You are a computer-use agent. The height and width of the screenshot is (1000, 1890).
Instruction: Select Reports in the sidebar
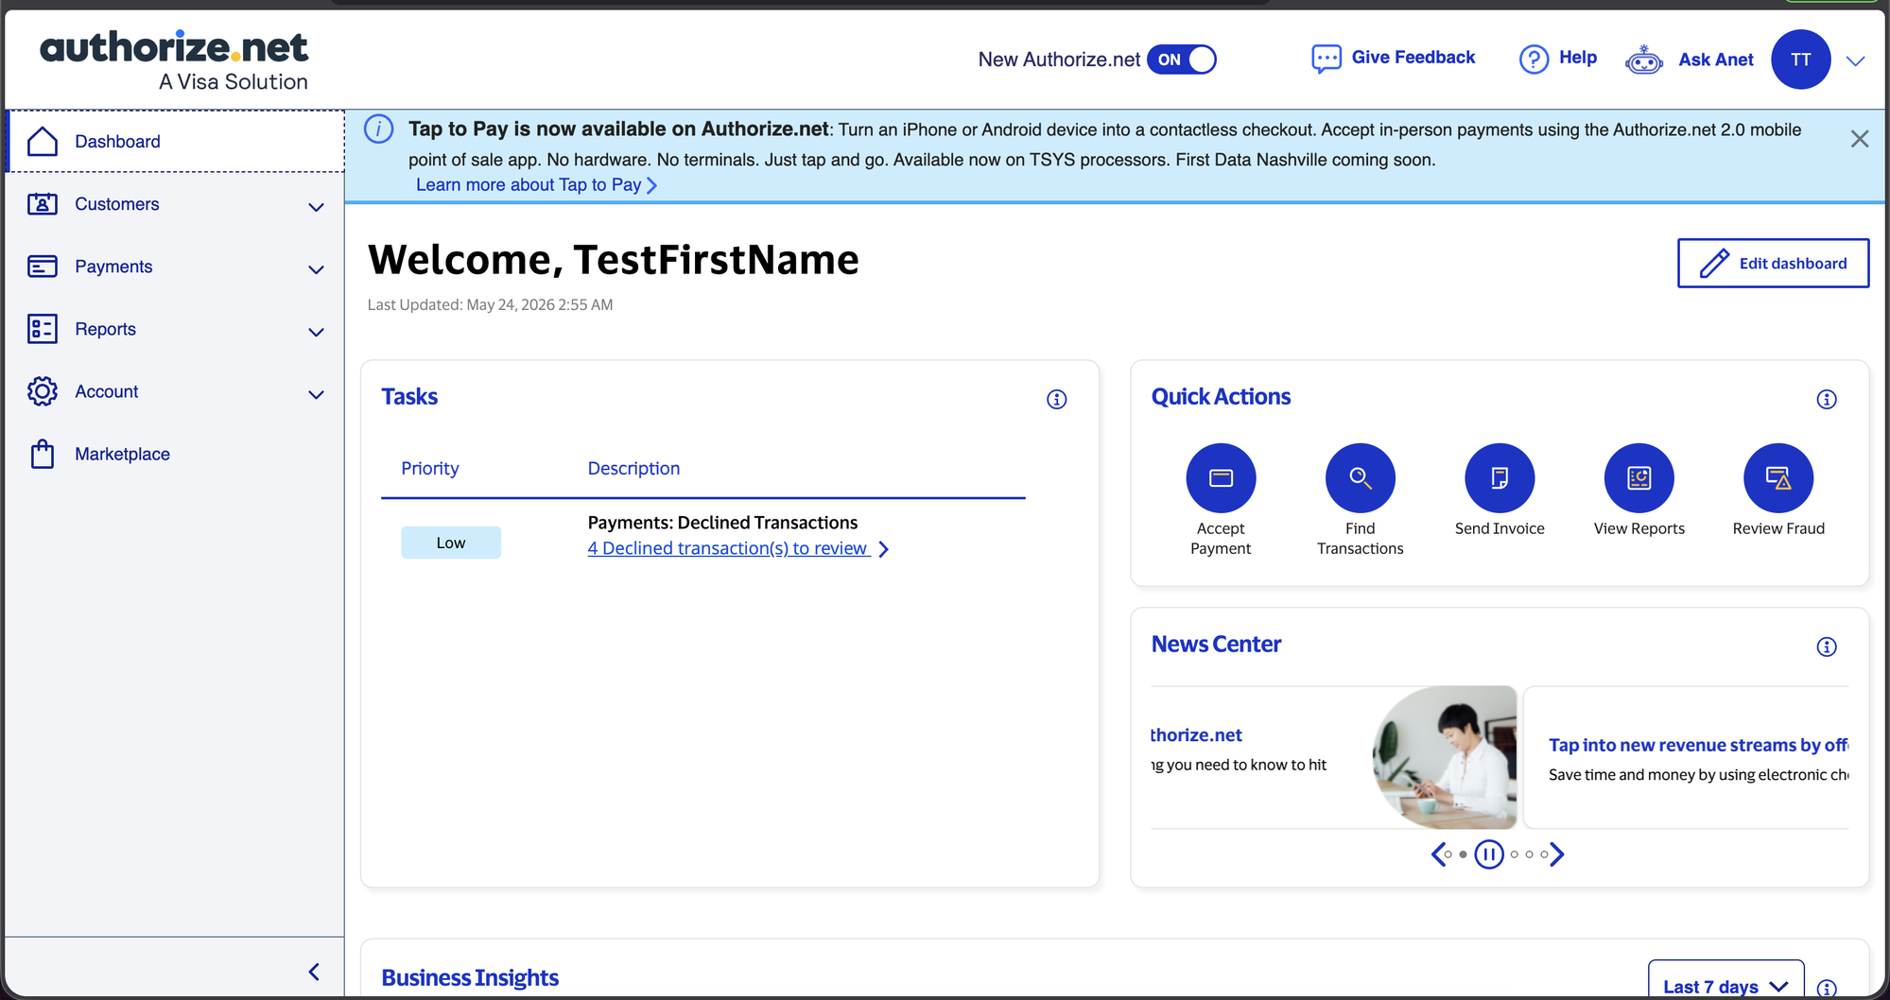[175, 329]
